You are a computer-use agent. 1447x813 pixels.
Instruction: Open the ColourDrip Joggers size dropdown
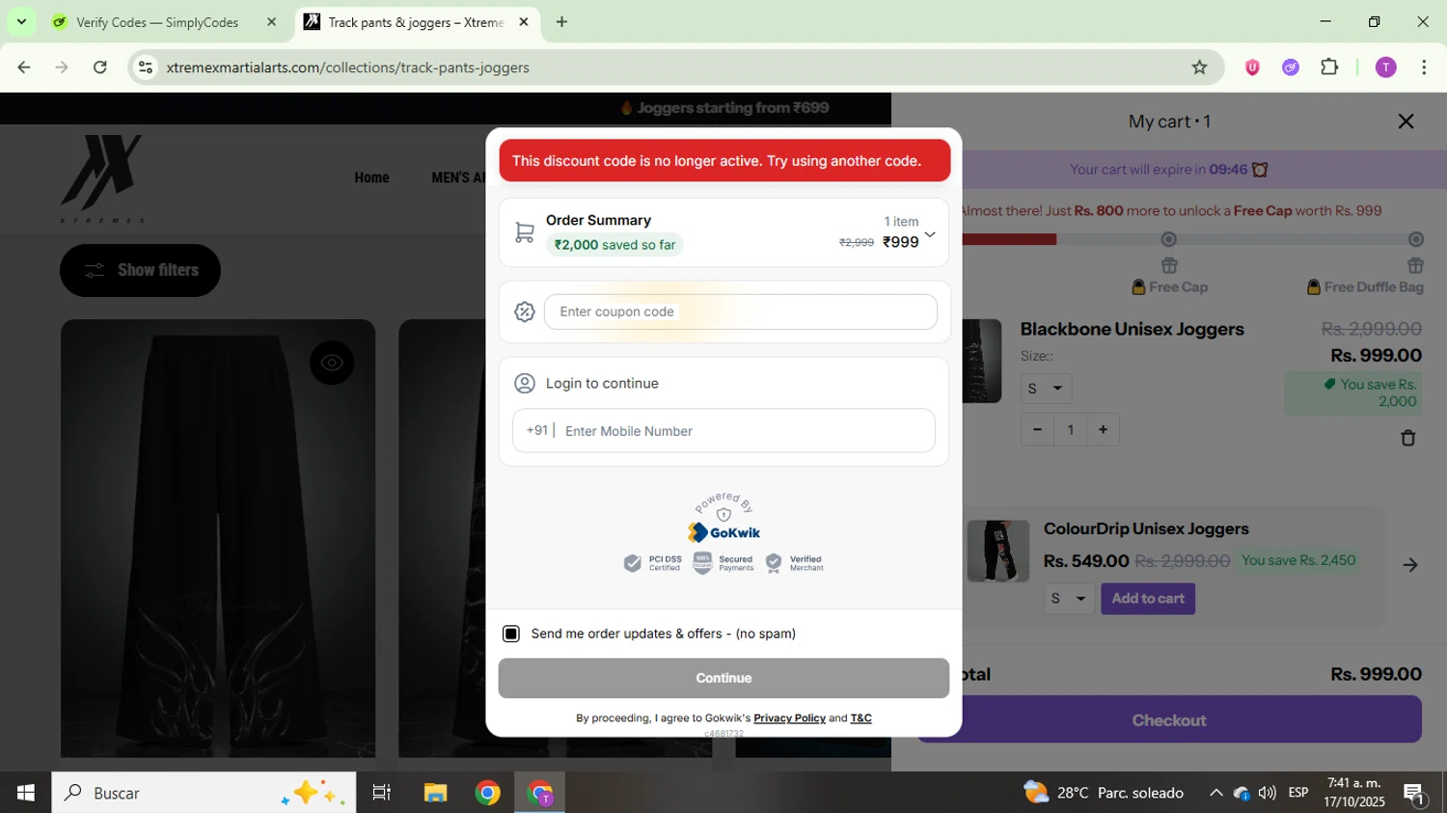pyautogui.click(x=1069, y=599)
